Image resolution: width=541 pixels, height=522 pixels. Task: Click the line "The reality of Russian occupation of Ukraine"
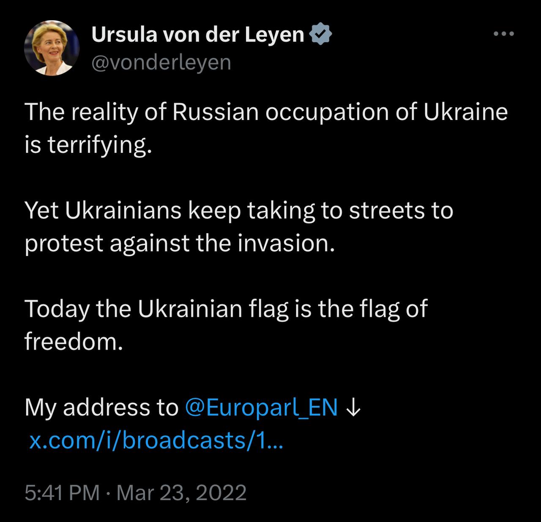tap(266, 112)
